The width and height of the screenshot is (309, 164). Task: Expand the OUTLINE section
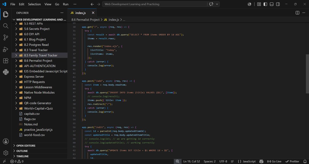[39, 151]
